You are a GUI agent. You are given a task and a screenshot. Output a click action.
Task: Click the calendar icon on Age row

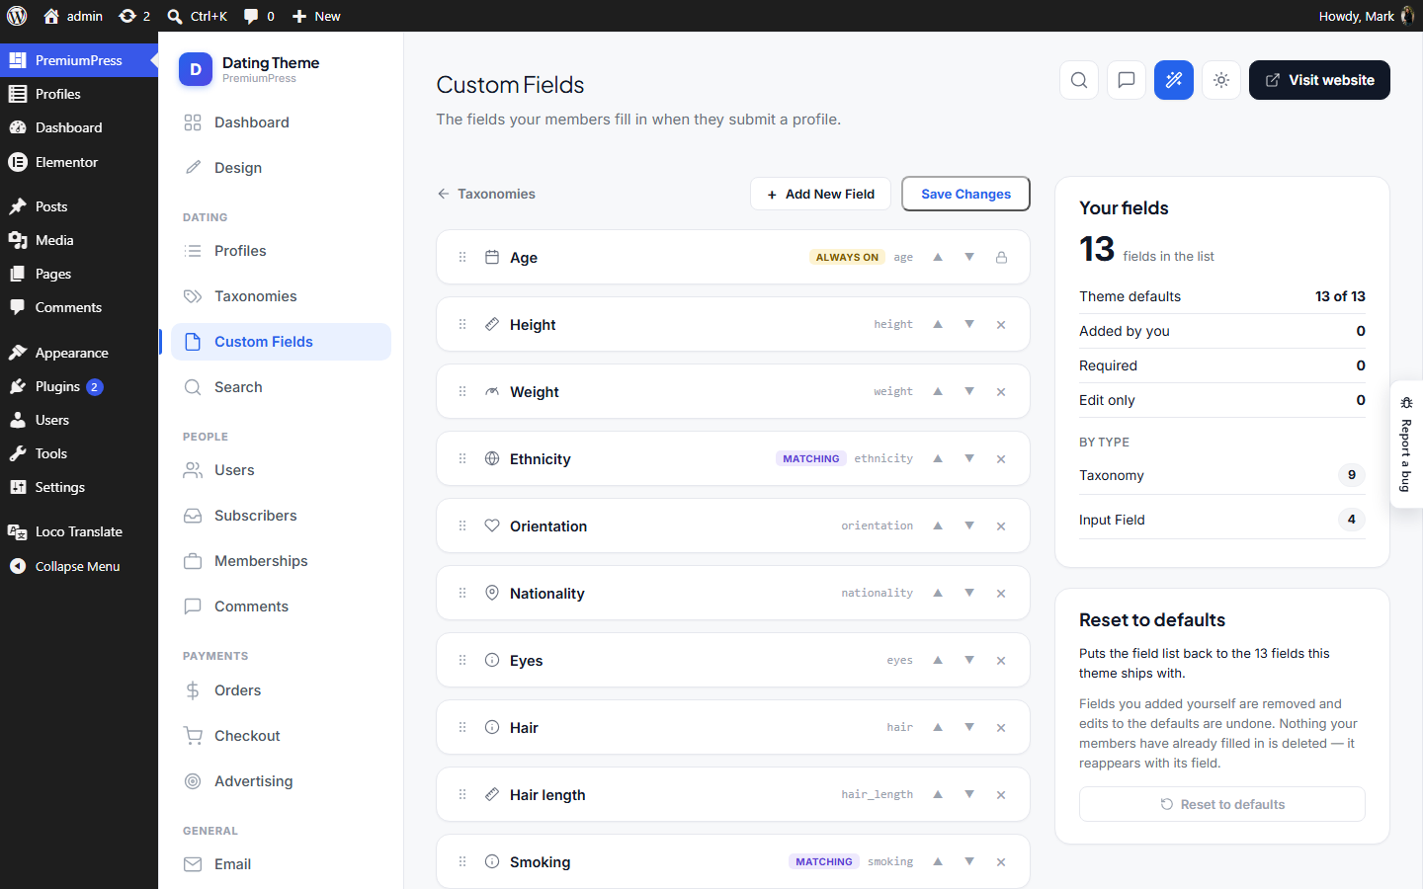(492, 257)
